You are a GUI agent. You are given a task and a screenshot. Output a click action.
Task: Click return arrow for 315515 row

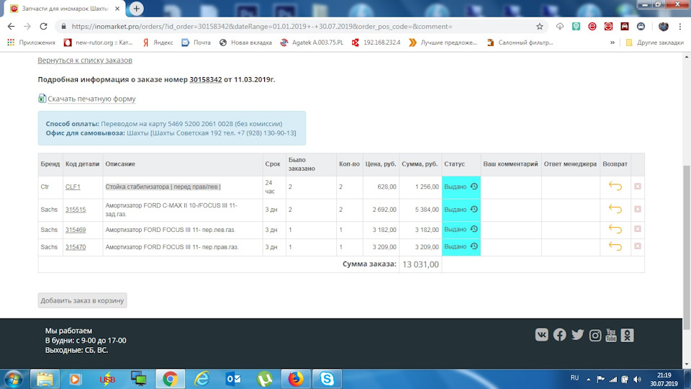click(x=615, y=209)
